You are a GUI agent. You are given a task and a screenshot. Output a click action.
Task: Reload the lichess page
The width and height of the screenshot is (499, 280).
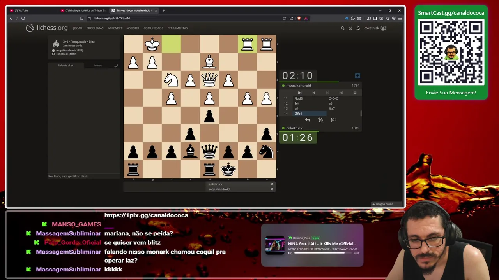point(23,18)
